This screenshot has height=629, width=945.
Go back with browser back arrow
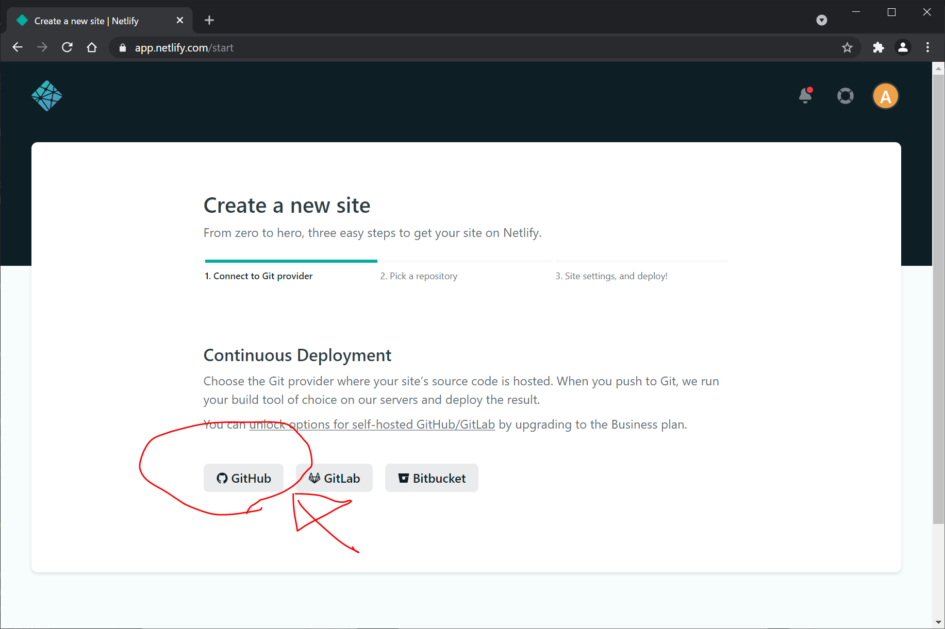coord(18,47)
